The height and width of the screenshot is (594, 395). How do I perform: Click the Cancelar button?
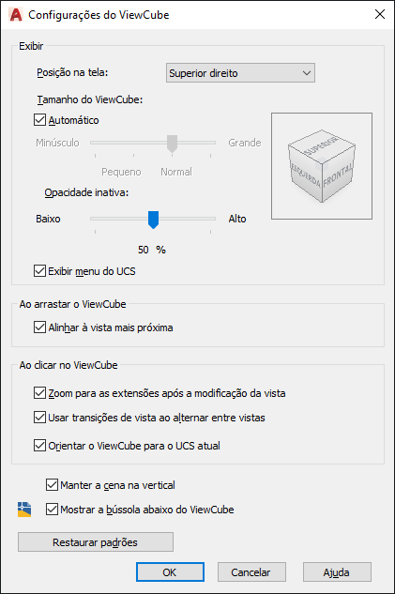click(x=251, y=572)
